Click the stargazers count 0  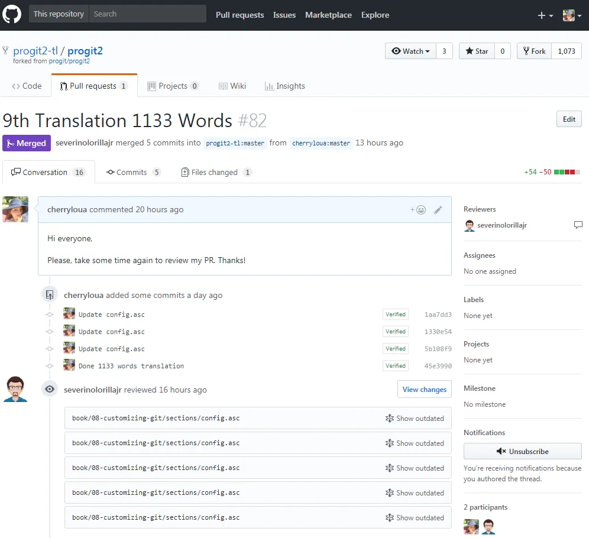pyautogui.click(x=503, y=51)
